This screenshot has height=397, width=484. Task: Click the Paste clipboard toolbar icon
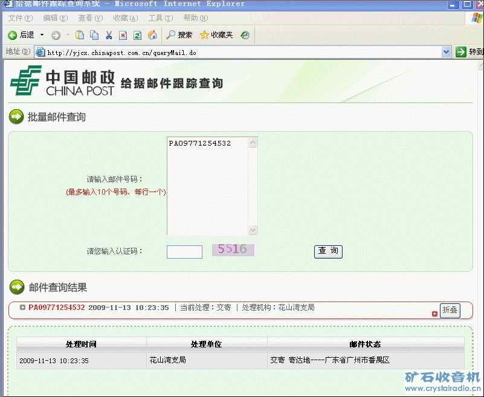tap(80, 35)
